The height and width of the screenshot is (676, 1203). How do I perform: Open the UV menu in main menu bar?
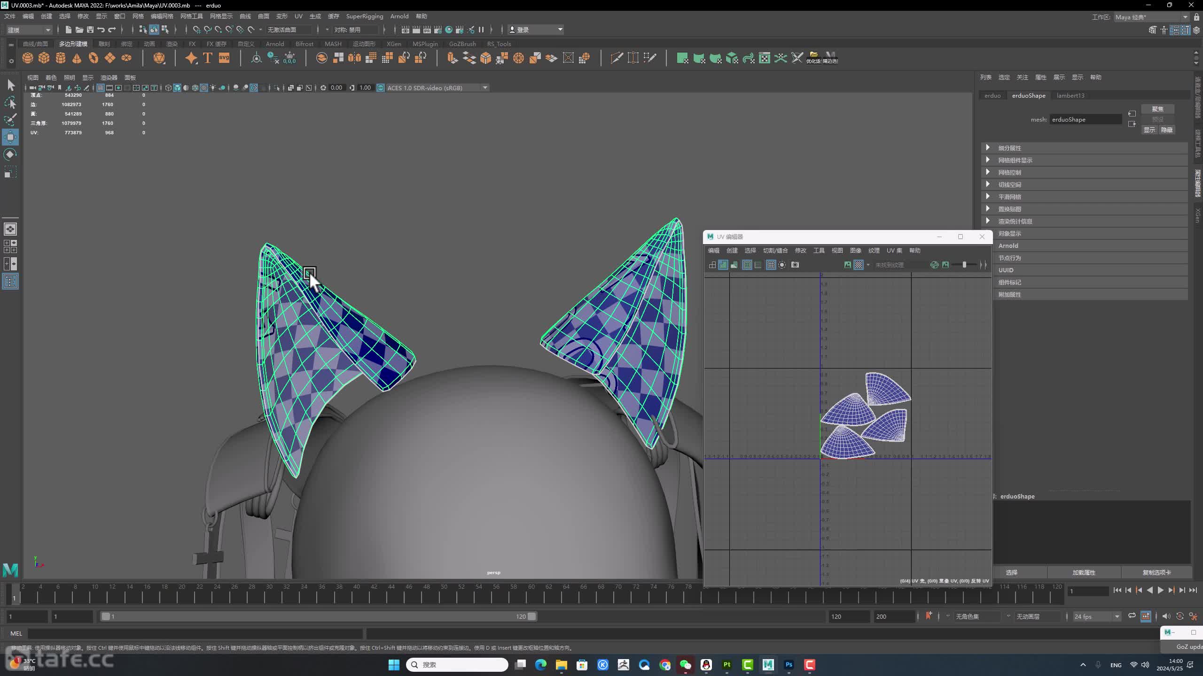[x=298, y=16]
